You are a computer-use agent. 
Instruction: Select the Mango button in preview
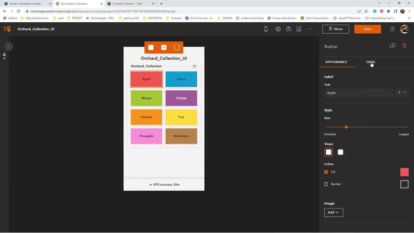[147, 98]
